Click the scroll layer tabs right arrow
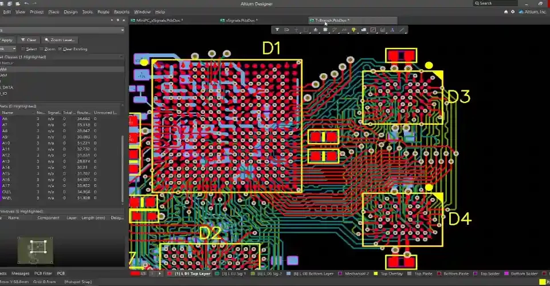 click(x=160, y=273)
